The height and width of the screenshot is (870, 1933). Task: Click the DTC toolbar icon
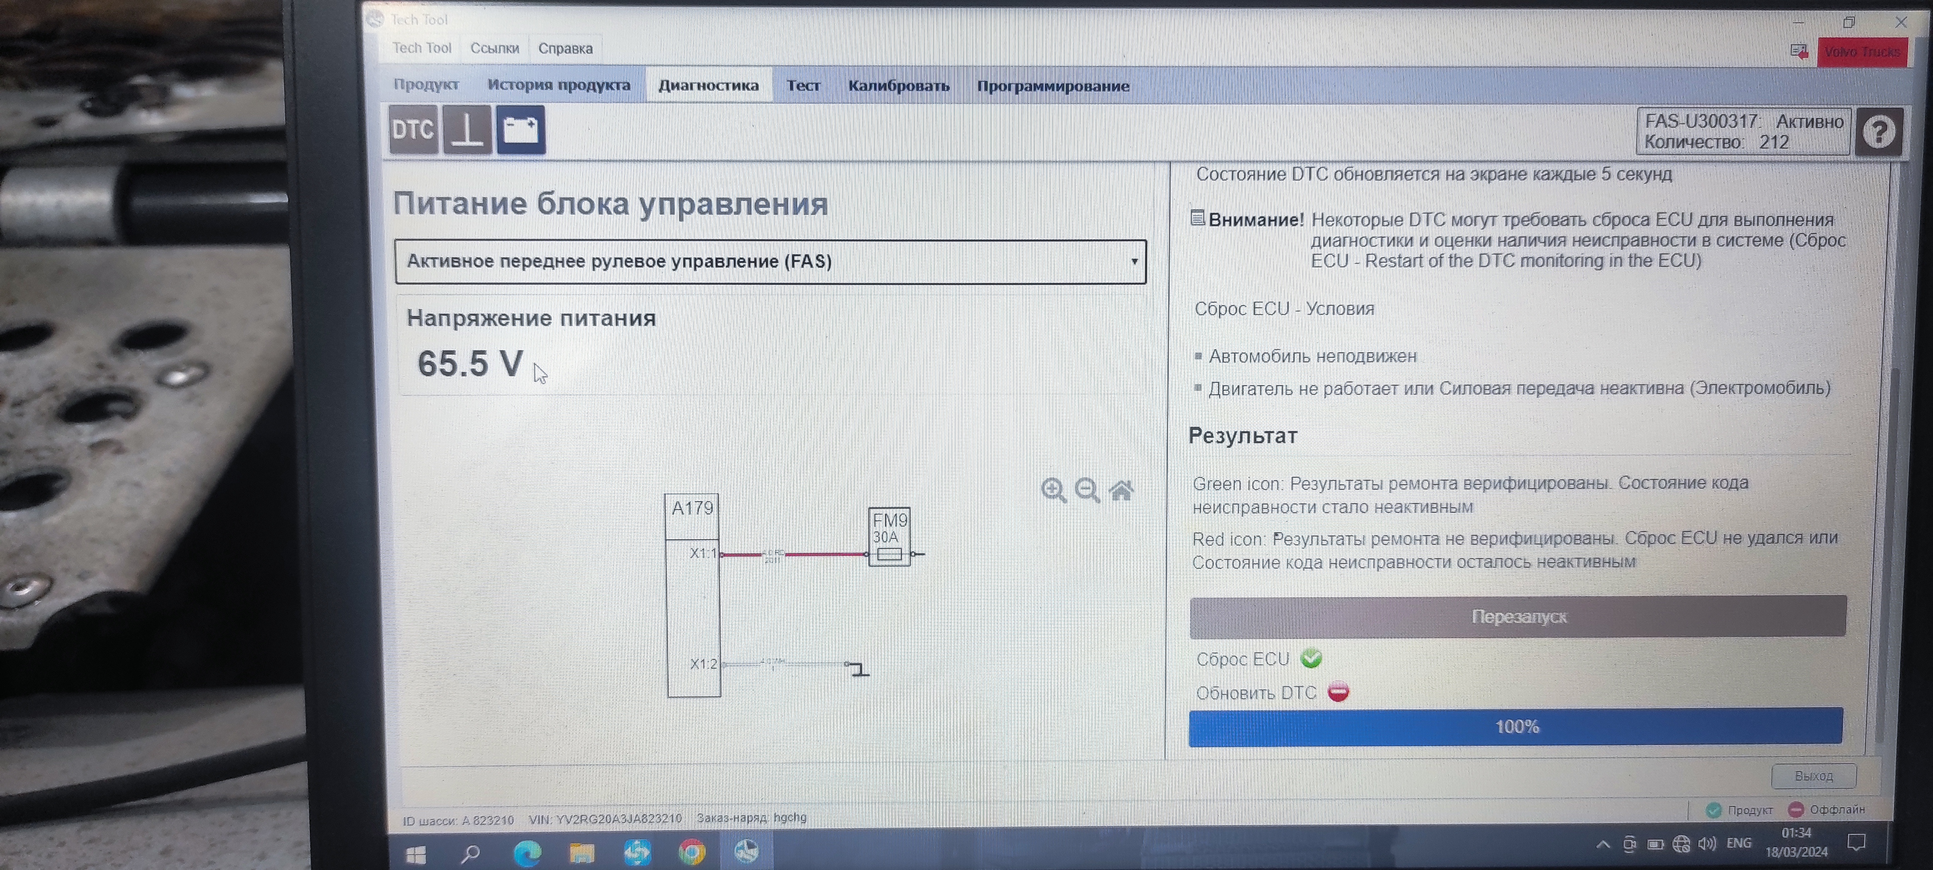pyautogui.click(x=413, y=130)
